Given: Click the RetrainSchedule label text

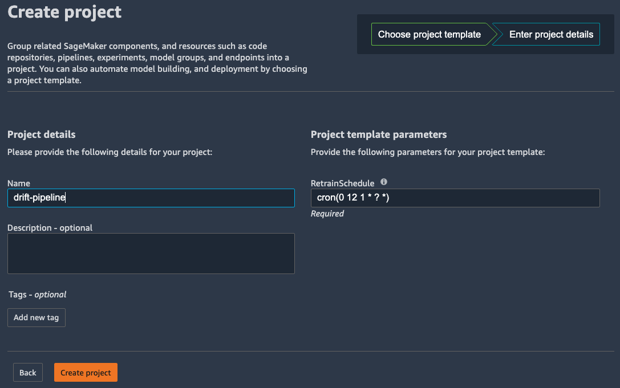Looking at the screenshot, I should pos(342,183).
